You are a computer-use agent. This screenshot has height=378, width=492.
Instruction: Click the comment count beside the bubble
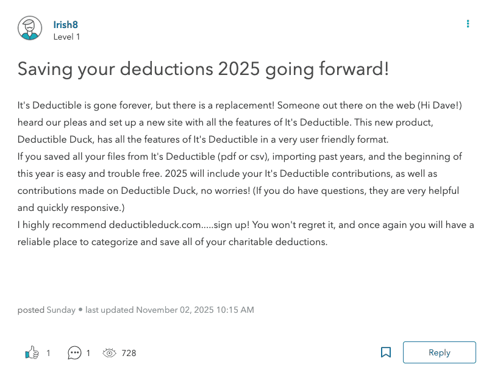tap(88, 352)
